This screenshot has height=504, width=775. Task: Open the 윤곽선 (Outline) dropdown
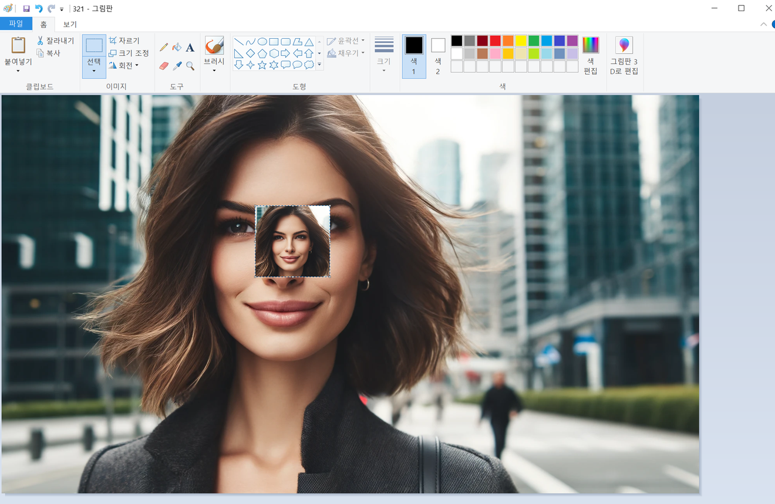point(346,40)
